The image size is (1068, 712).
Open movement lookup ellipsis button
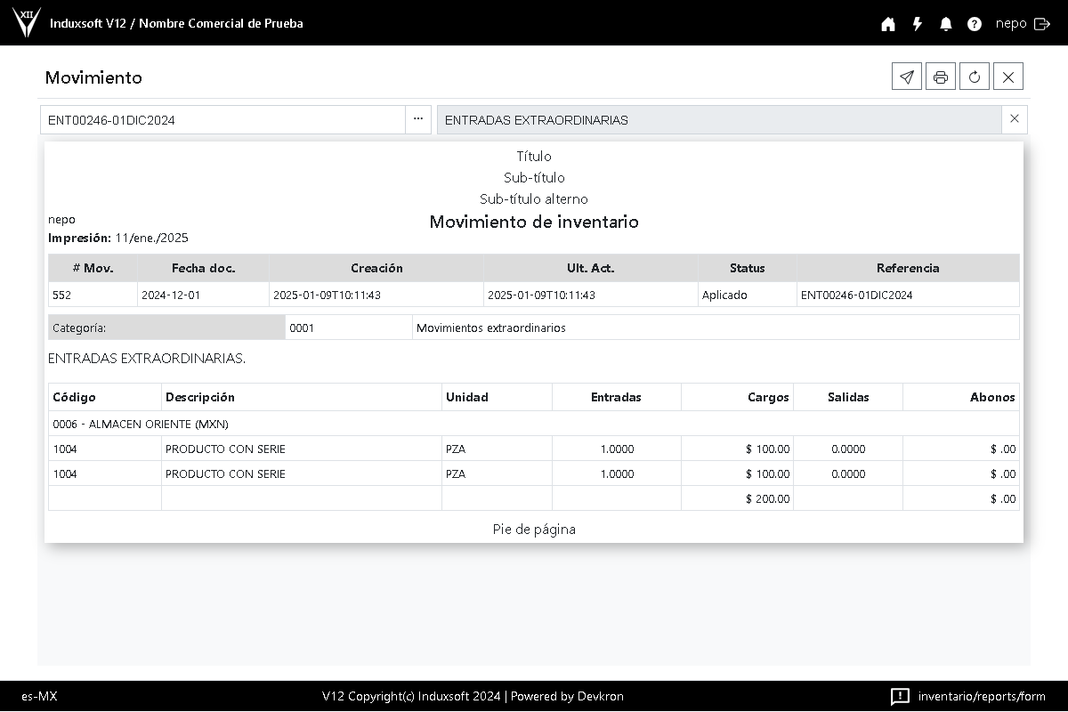pos(418,119)
